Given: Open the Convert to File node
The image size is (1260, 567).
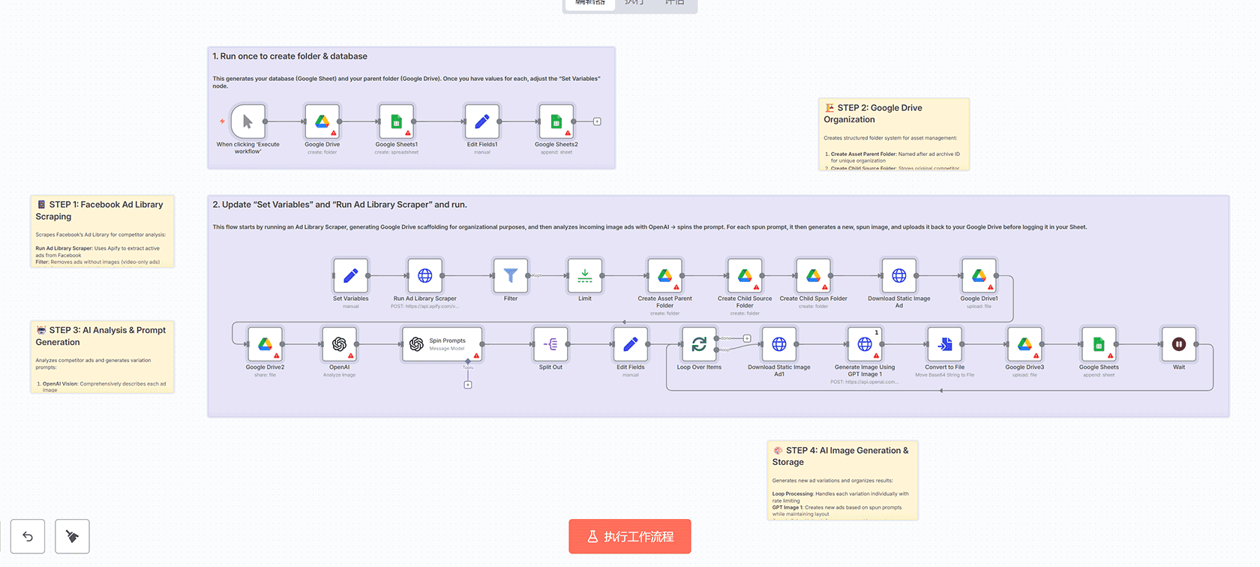Looking at the screenshot, I should click(944, 344).
